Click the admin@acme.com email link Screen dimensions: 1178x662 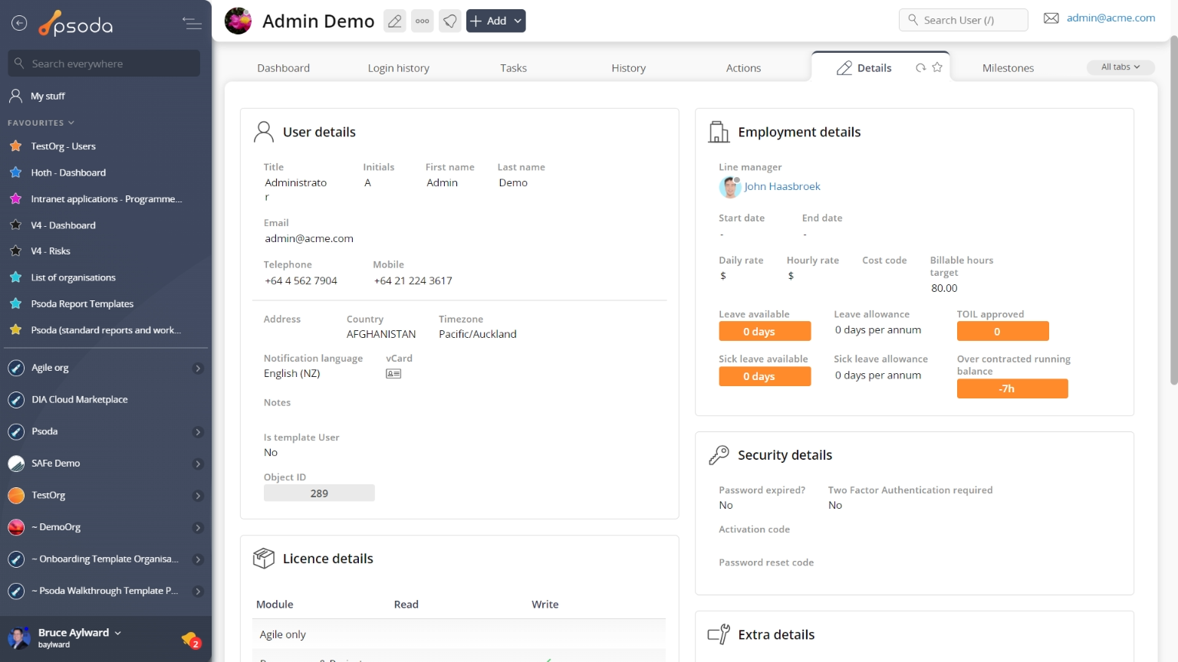[x=1111, y=18]
